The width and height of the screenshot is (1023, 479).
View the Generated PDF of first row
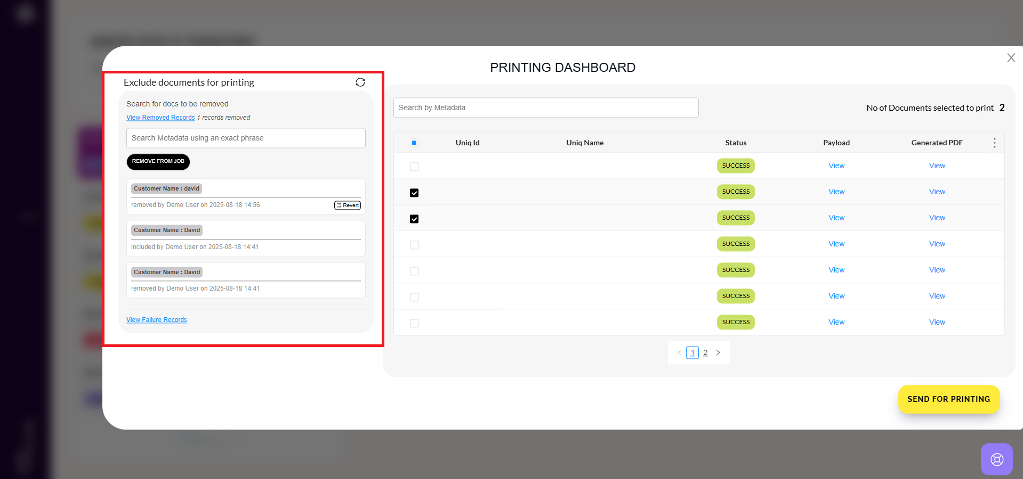pos(937,166)
